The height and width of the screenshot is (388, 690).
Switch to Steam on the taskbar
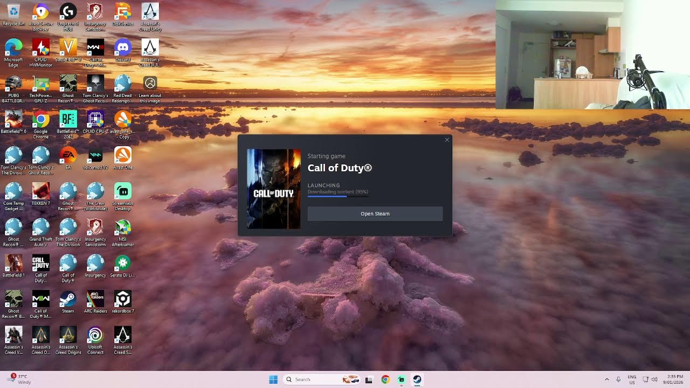click(417, 379)
